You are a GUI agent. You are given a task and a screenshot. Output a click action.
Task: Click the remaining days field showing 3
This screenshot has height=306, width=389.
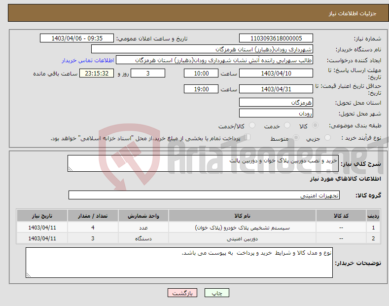click(148, 73)
